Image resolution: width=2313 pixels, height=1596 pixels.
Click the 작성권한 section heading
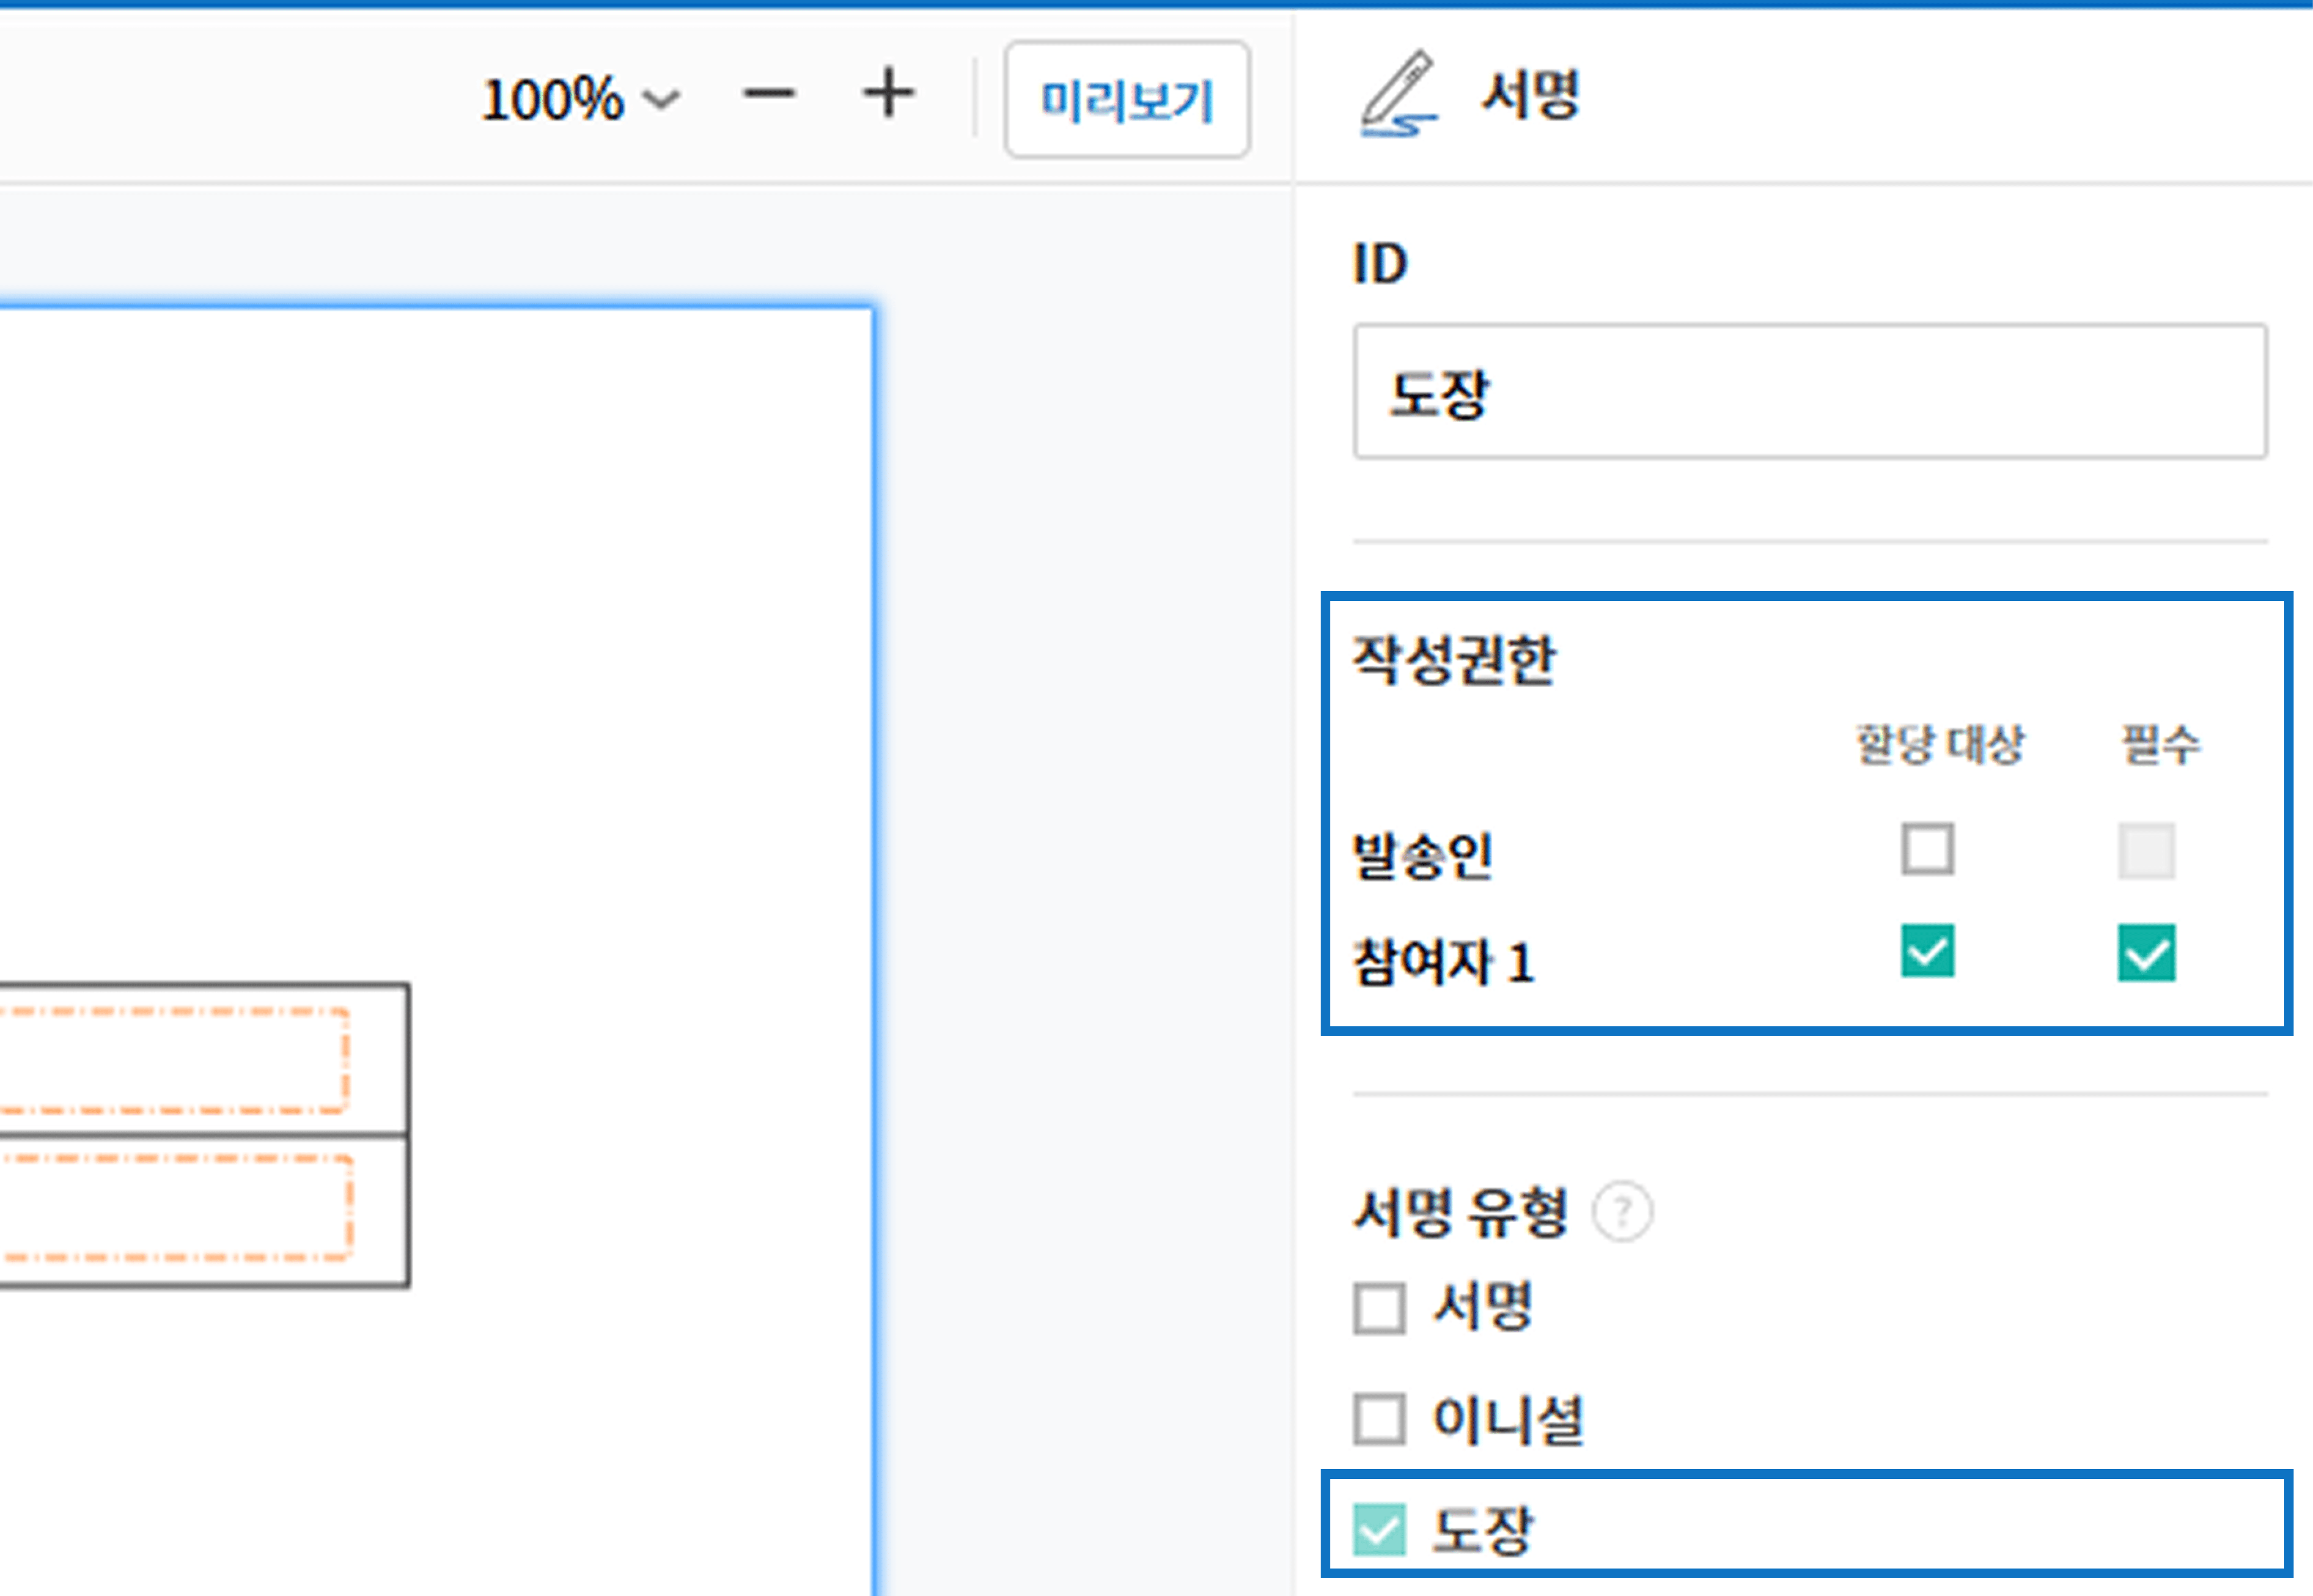click(1454, 661)
